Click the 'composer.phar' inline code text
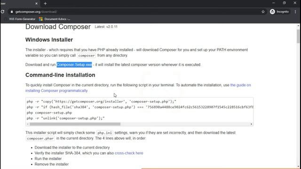This screenshot has height=169, width=301. (x=40, y=138)
